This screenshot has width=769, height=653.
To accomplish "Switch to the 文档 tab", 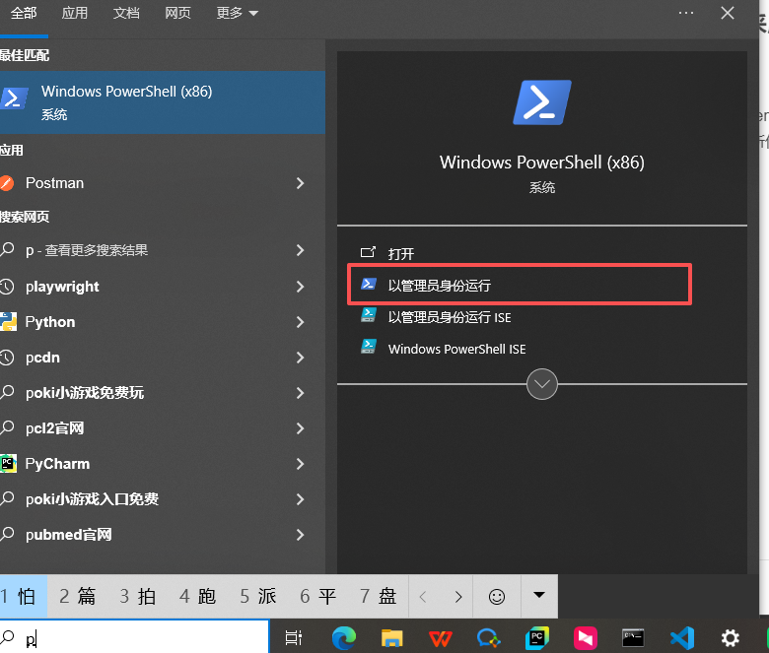I will tap(126, 13).
